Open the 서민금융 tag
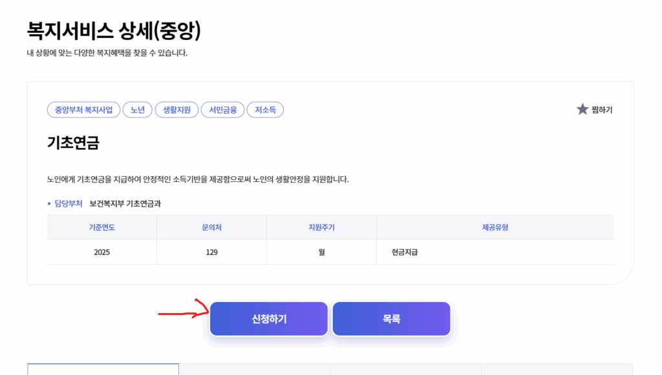Image resolution: width=662 pixels, height=375 pixels. click(222, 110)
